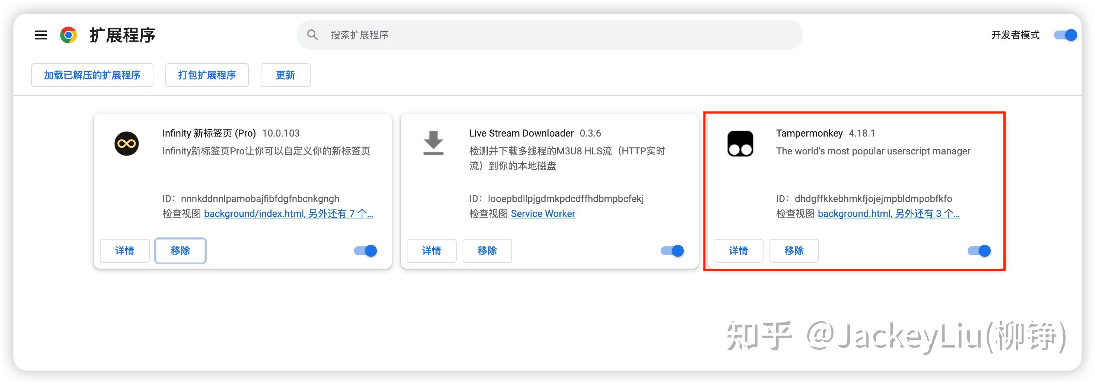The height and width of the screenshot is (384, 1095).
Task: Open 详情 for Infinity extension
Action: click(x=124, y=251)
